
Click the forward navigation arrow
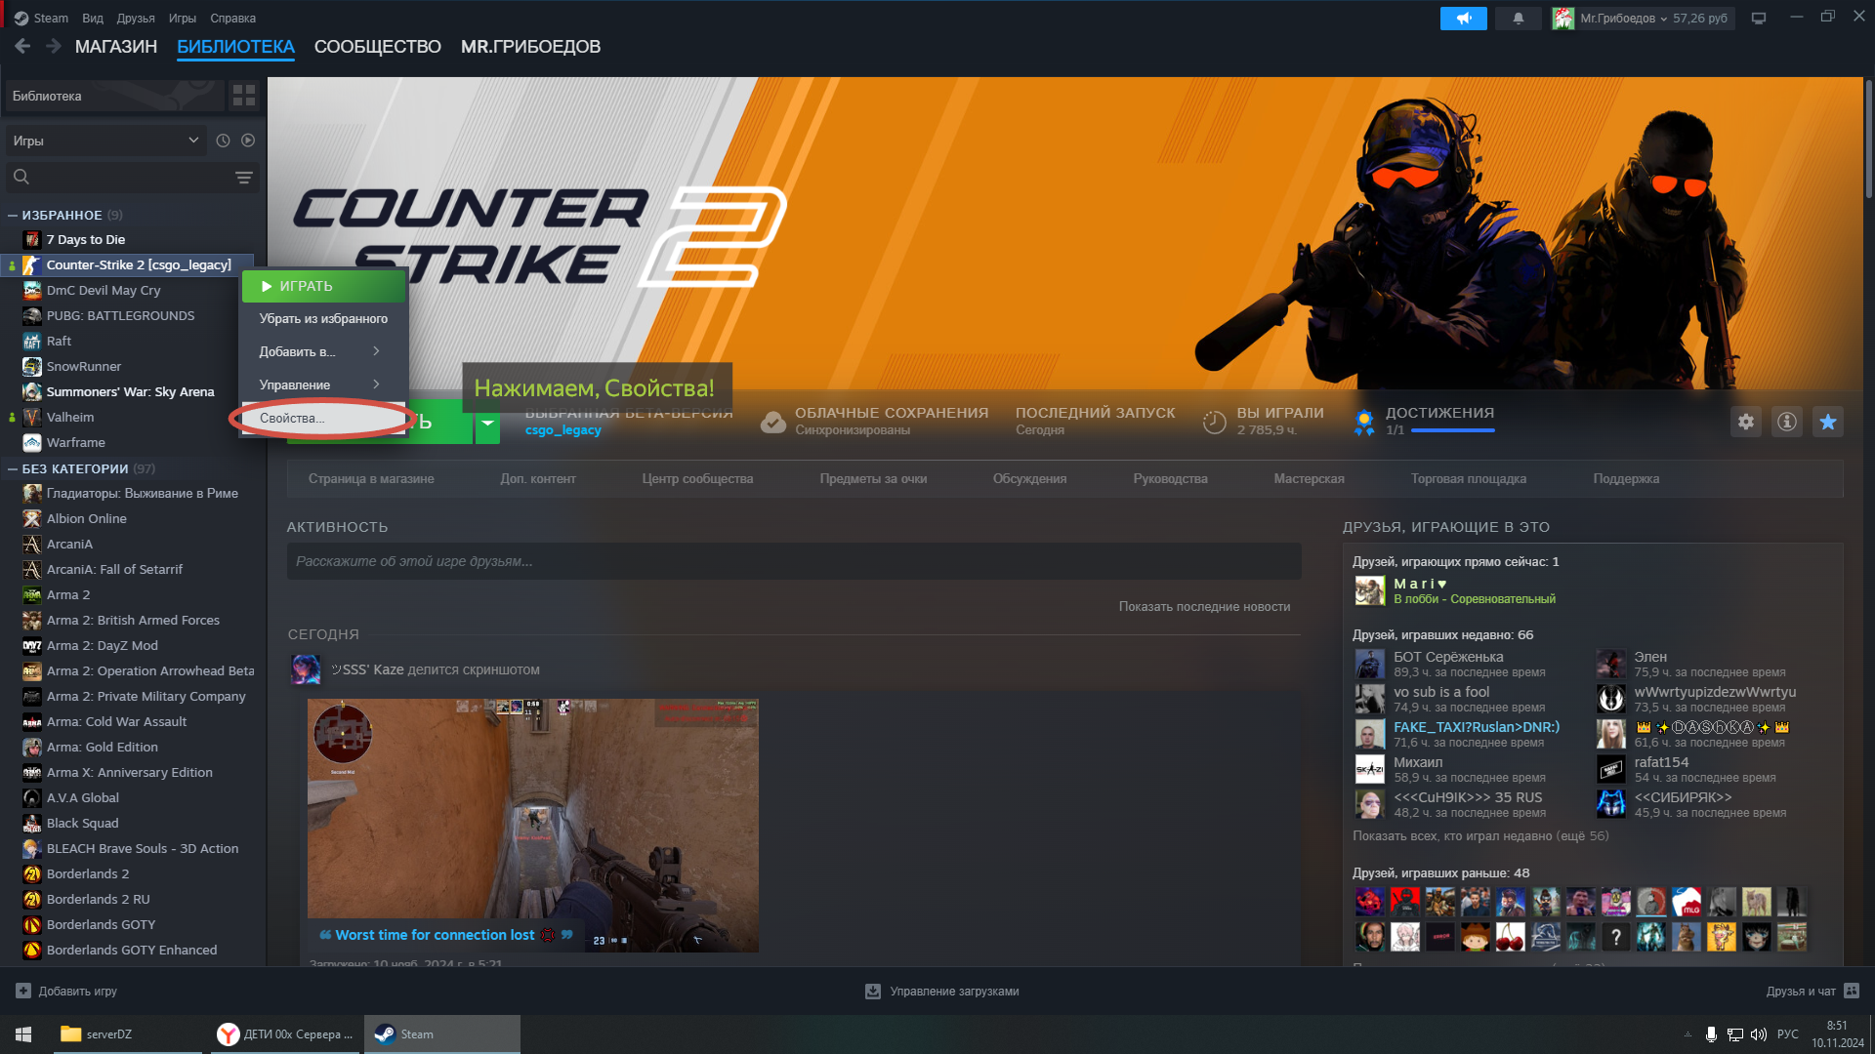54,47
